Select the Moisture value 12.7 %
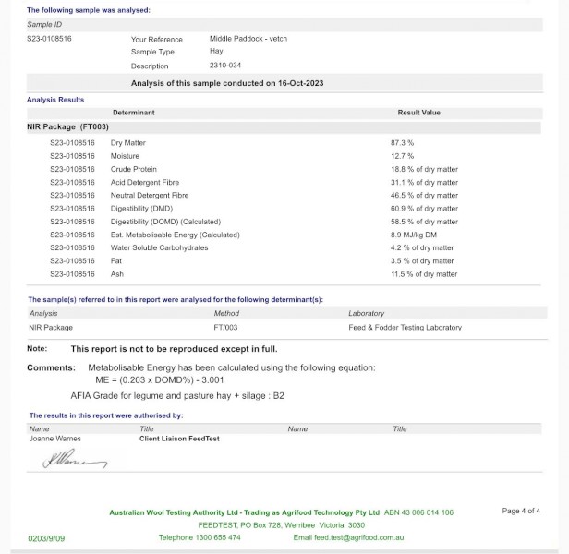 tap(402, 156)
